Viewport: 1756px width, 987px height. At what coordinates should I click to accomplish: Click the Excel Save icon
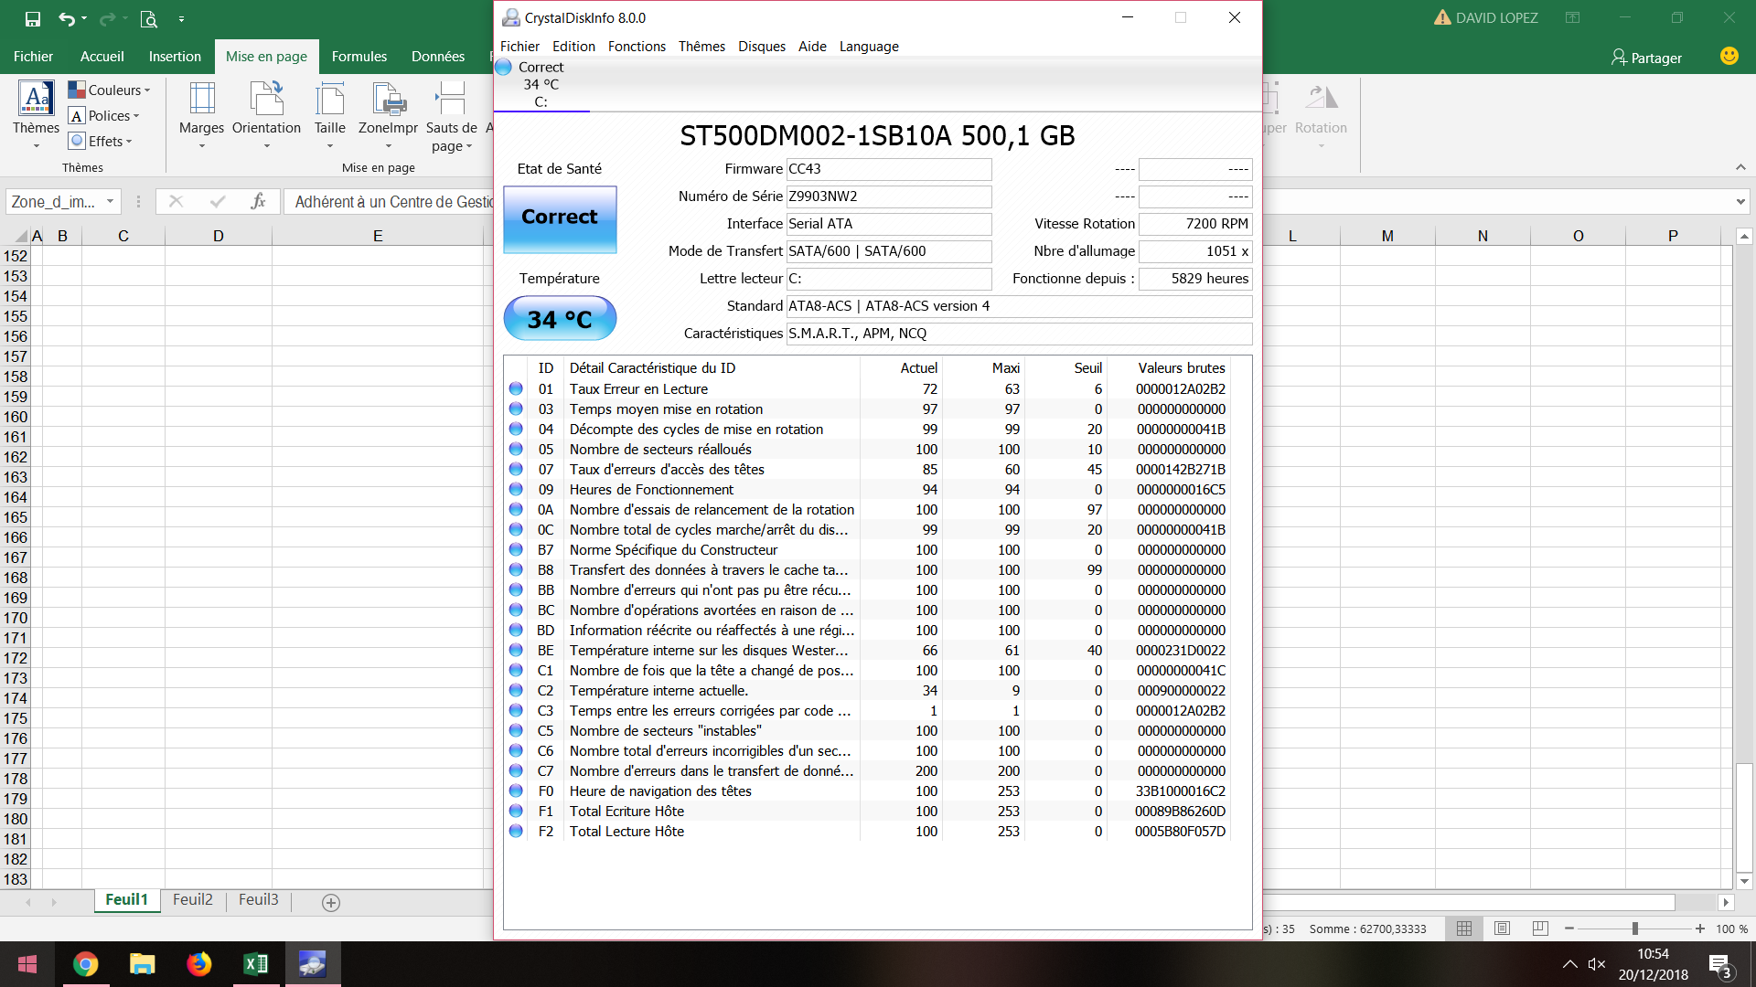point(33,18)
